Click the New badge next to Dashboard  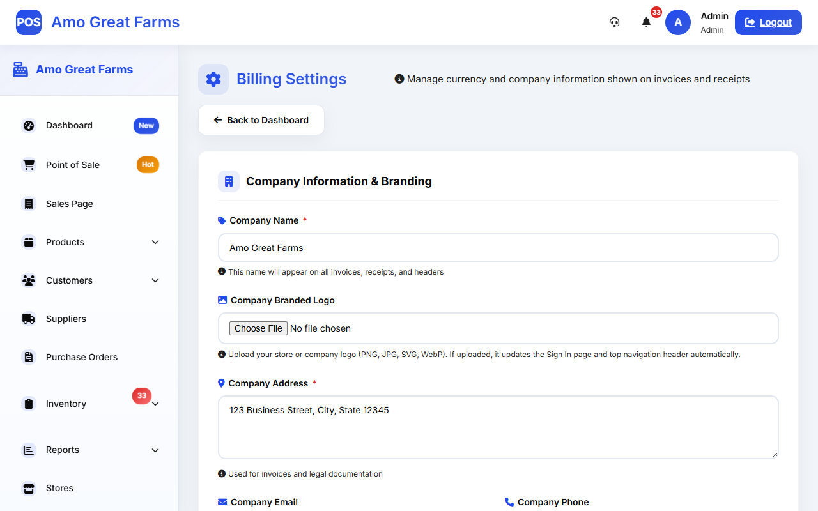pyautogui.click(x=146, y=126)
